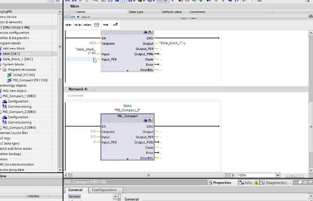Click Add new object
This screenshot has width=313, height=201.
click(14, 91)
